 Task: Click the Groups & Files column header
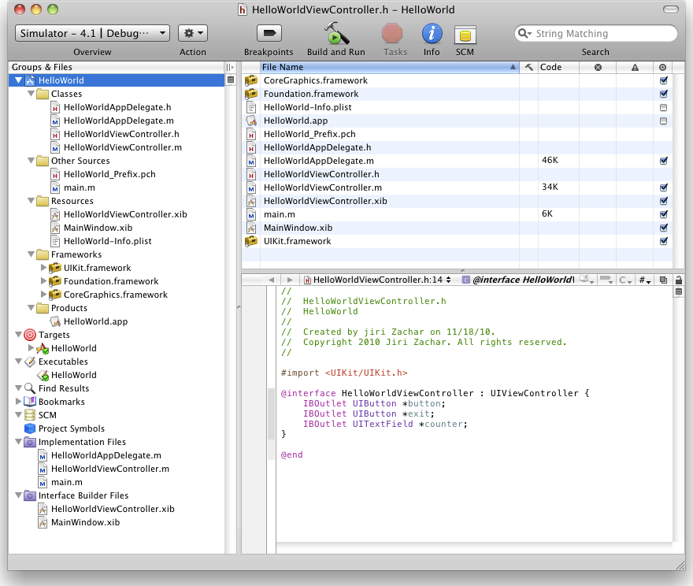coord(117,67)
